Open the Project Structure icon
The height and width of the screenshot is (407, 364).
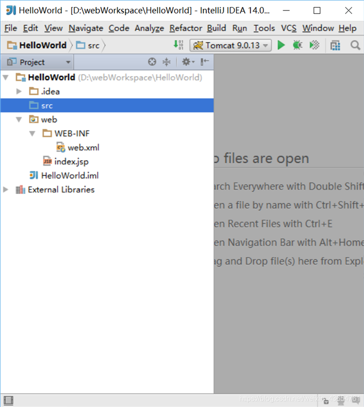(335, 45)
